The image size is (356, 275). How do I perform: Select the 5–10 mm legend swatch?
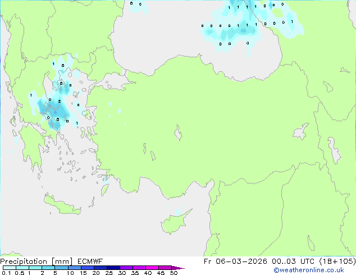point(61,268)
